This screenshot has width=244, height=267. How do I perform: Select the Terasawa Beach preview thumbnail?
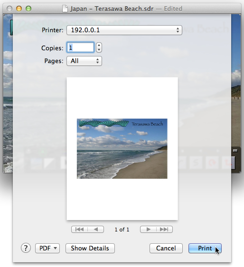(122, 148)
